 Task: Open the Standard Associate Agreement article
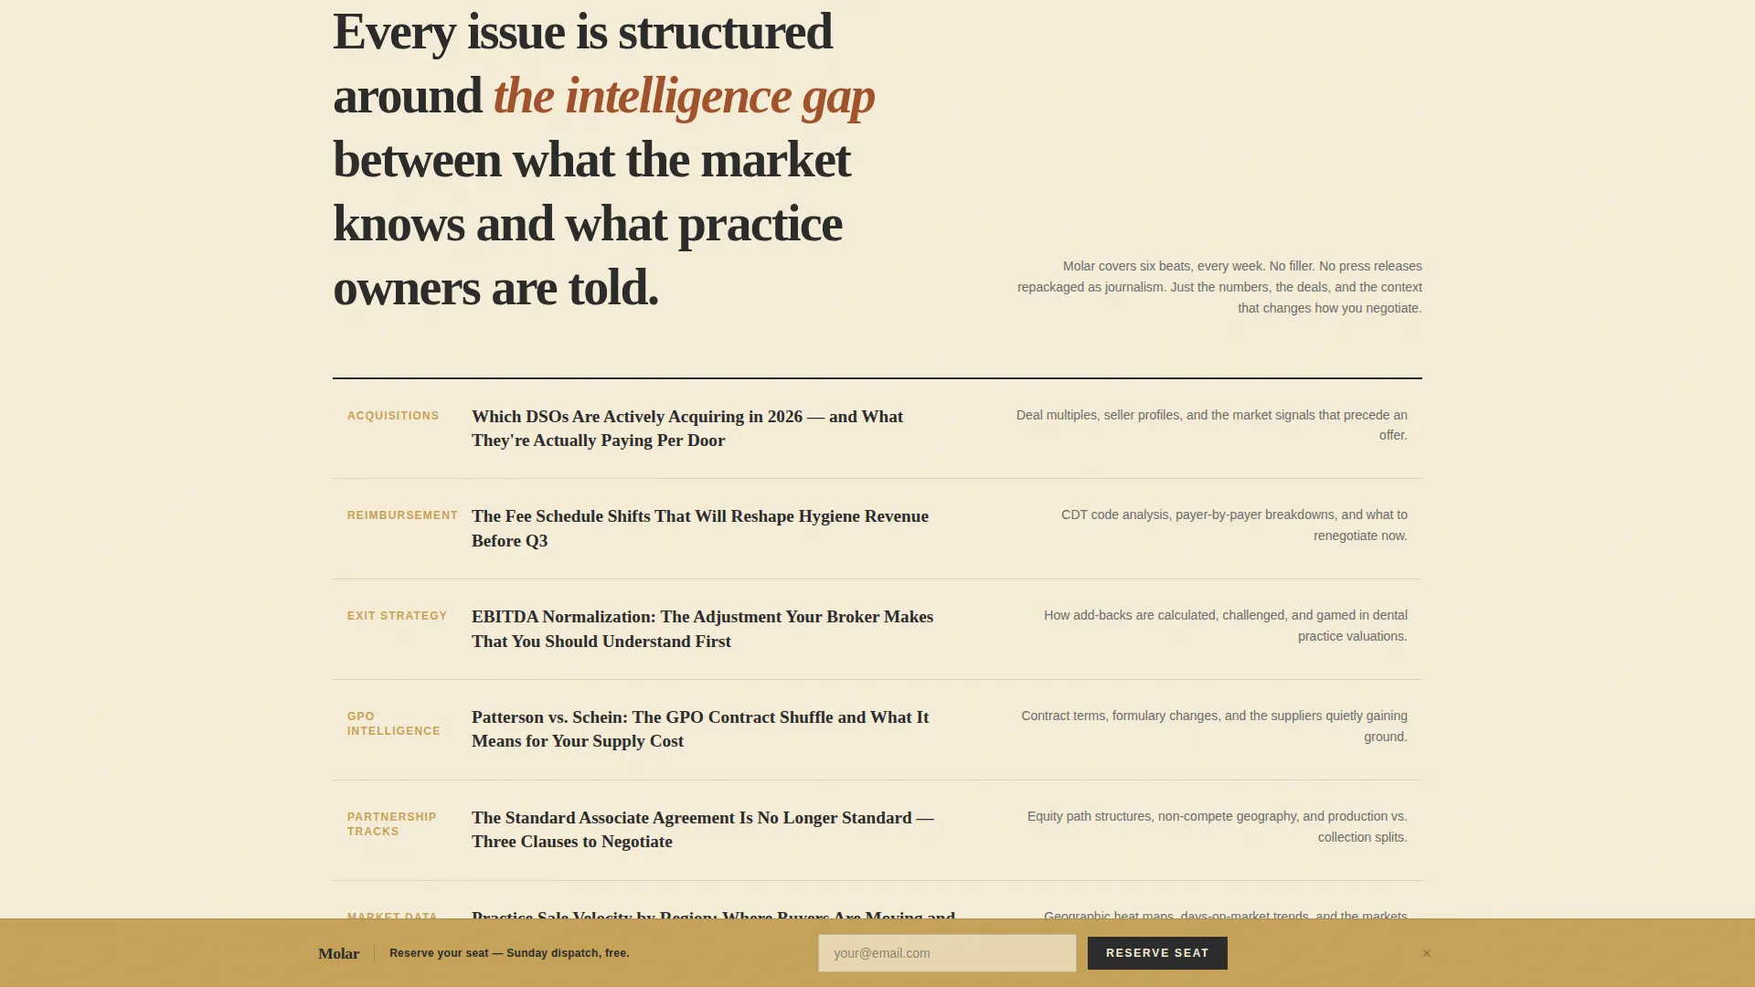coord(703,829)
